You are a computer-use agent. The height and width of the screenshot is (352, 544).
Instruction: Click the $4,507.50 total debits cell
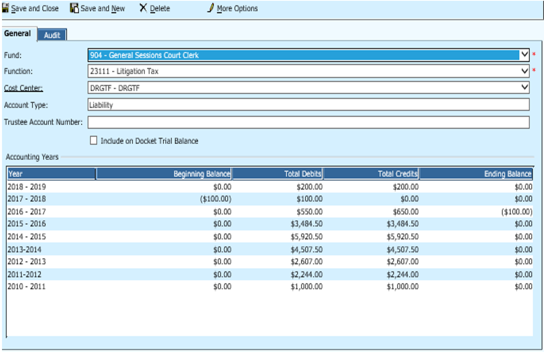coord(306,249)
